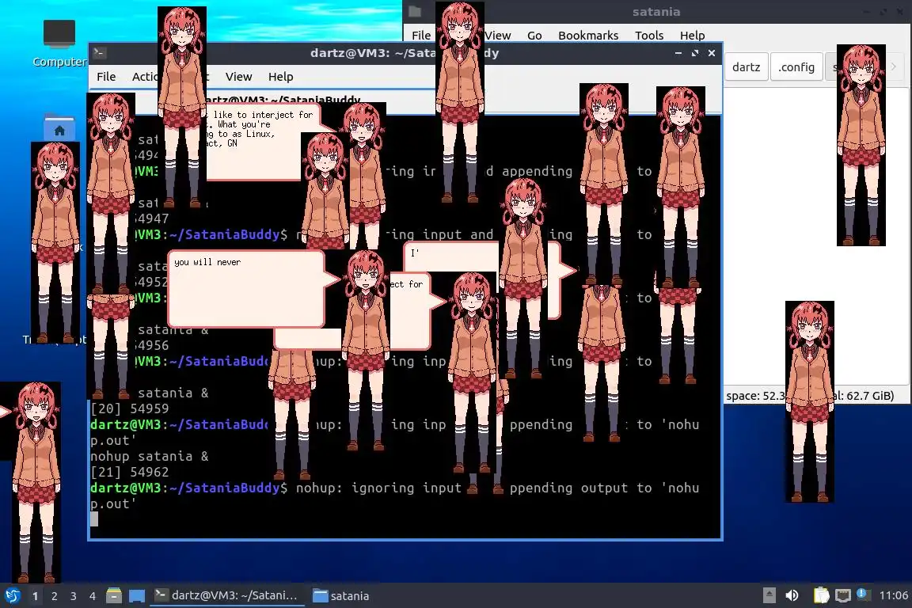Screen dimensions: 912x608
Task: Open the Computer desktop icon
Action: tap(59, 44)
